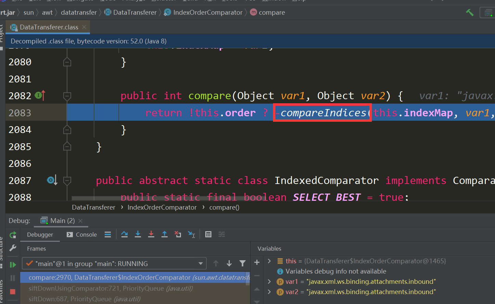Click IndexOrderComparator in the top navigation bar
Image resolution: width=495 pixels, height=304 pixels.
tap(208, 13)
